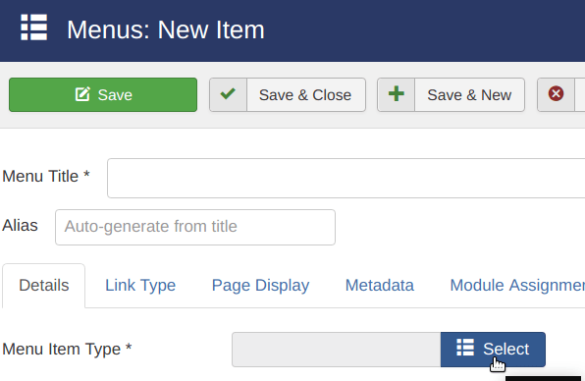Screen dimensions: 585x381
Task: Click the red X cancel icon
Action: pyautogui.click(x=556, y=93)
